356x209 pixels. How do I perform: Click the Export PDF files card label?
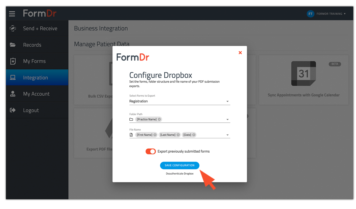point(99,149)
